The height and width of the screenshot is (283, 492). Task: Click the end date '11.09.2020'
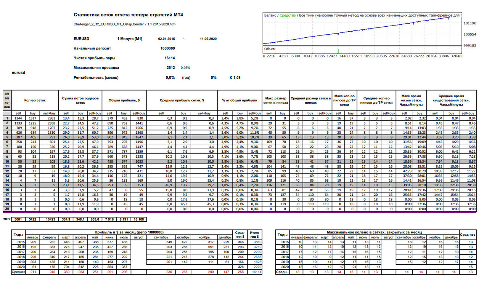pyautogui.click(x=208, y=38)
